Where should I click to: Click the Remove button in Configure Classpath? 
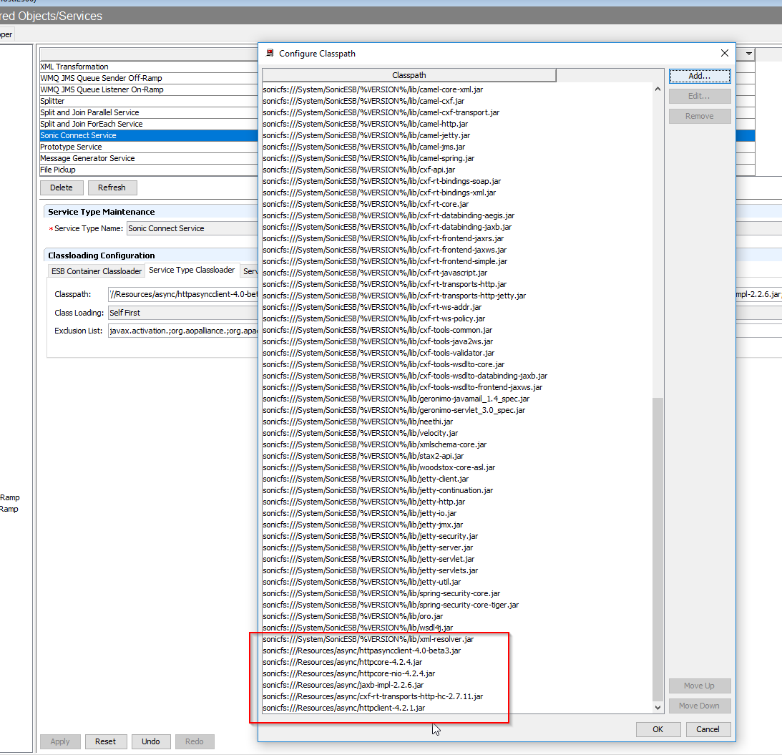click(x=699, y=116)
